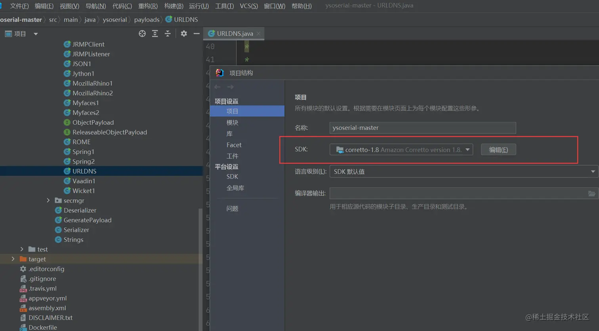599x331 pixels.
Task: Select 项目 in project settings list
Action: (x=247, y=111)
